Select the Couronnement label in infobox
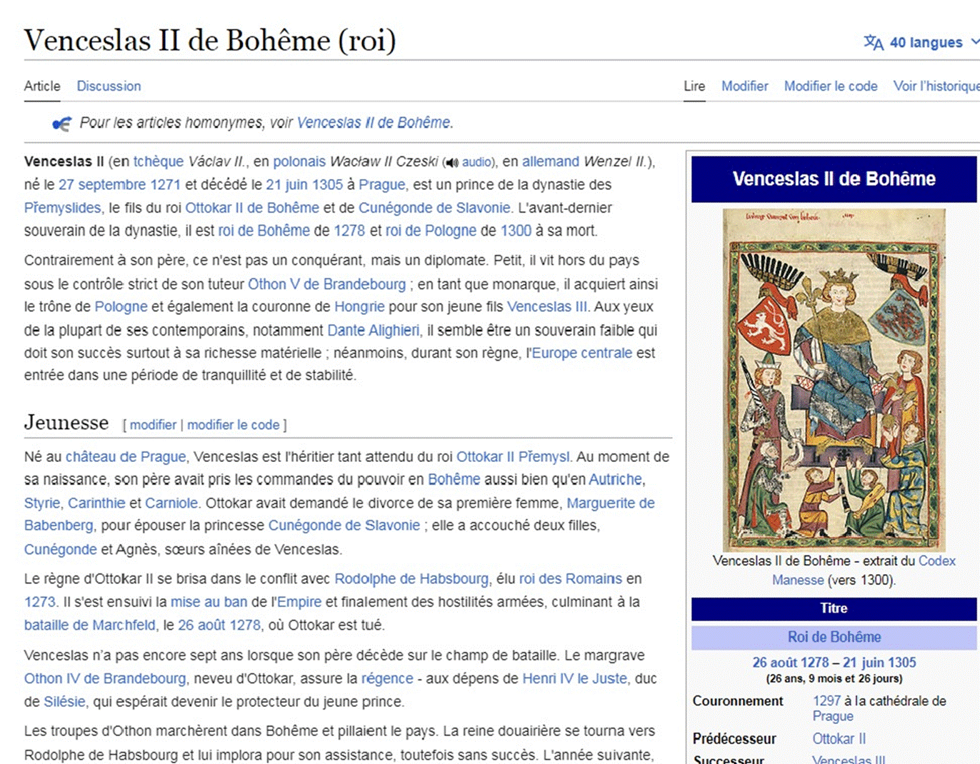980x764 pixels. [x=738, y=701]
